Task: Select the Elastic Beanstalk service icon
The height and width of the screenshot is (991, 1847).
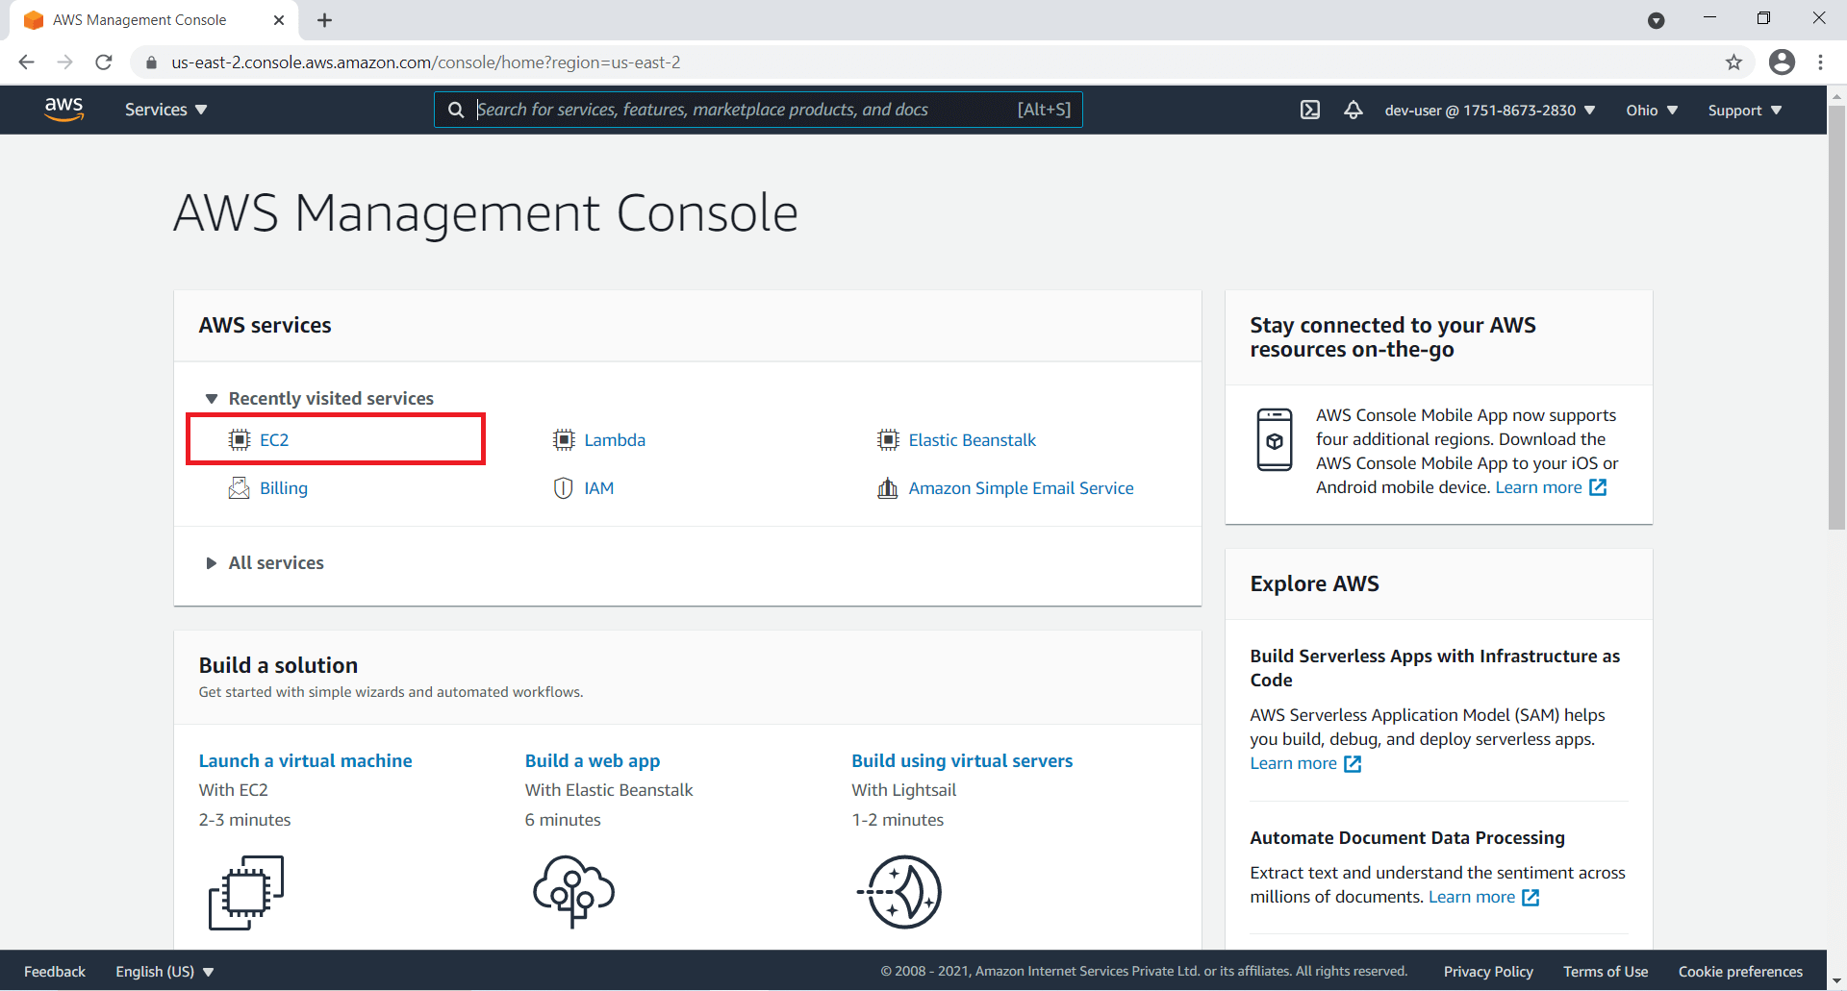Action: 888,439
